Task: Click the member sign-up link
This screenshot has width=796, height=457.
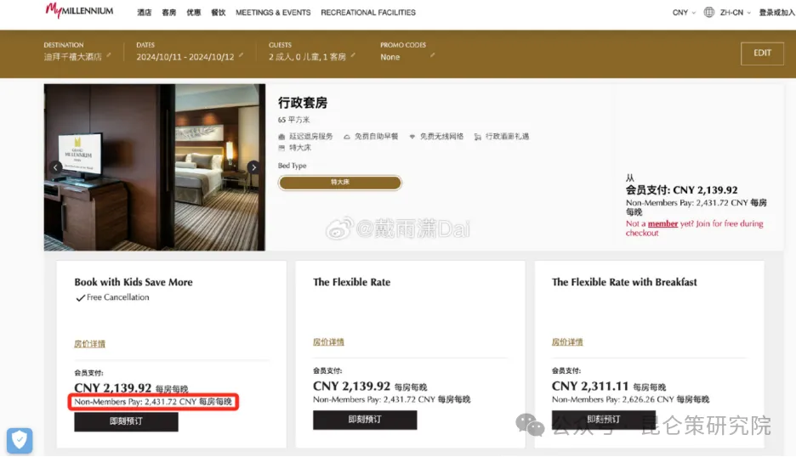Action: click(662, 224)
